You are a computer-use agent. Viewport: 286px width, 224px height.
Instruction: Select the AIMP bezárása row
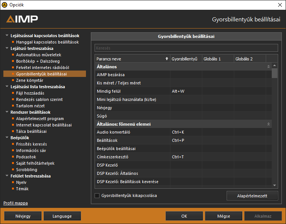point(183,75)
